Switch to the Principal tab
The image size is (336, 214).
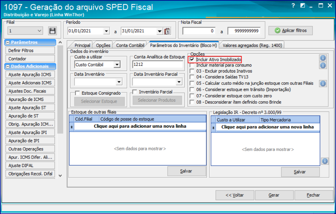point(82,45)
